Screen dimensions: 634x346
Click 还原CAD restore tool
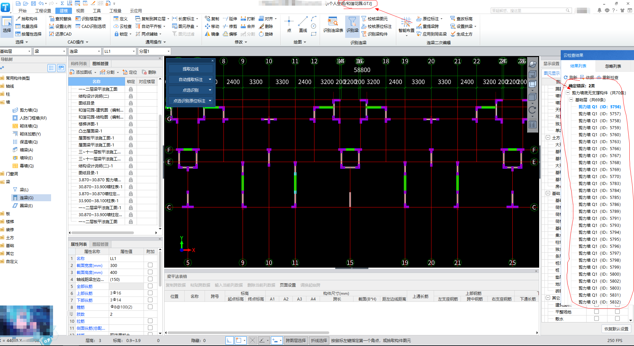(x=60, y=34)
